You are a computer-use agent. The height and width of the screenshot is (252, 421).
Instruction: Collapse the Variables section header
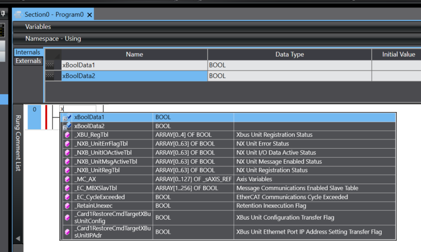[x=38, y=26]
